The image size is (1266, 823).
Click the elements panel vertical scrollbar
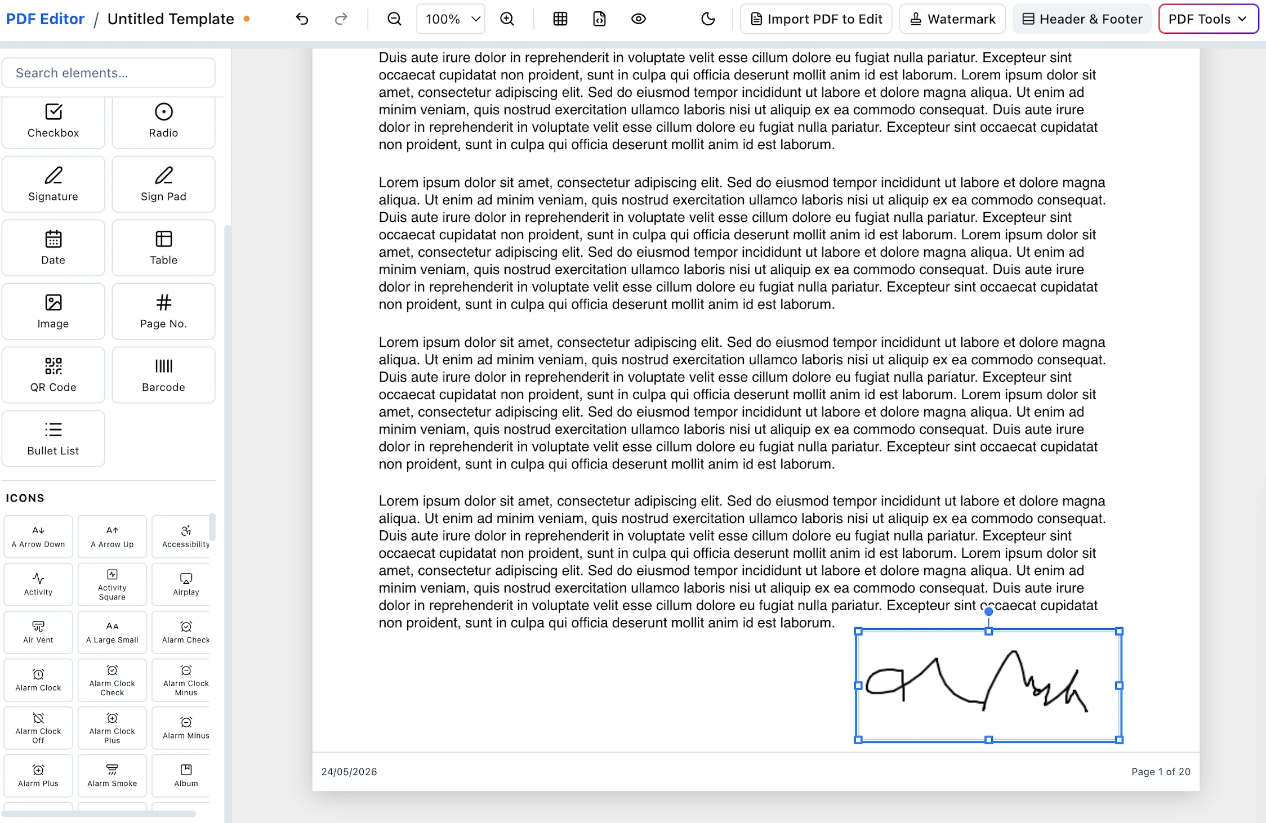coord(228,524)
